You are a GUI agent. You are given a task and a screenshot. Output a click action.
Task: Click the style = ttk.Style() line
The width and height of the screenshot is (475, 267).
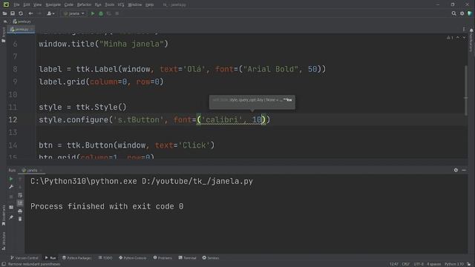pos(82,107)
